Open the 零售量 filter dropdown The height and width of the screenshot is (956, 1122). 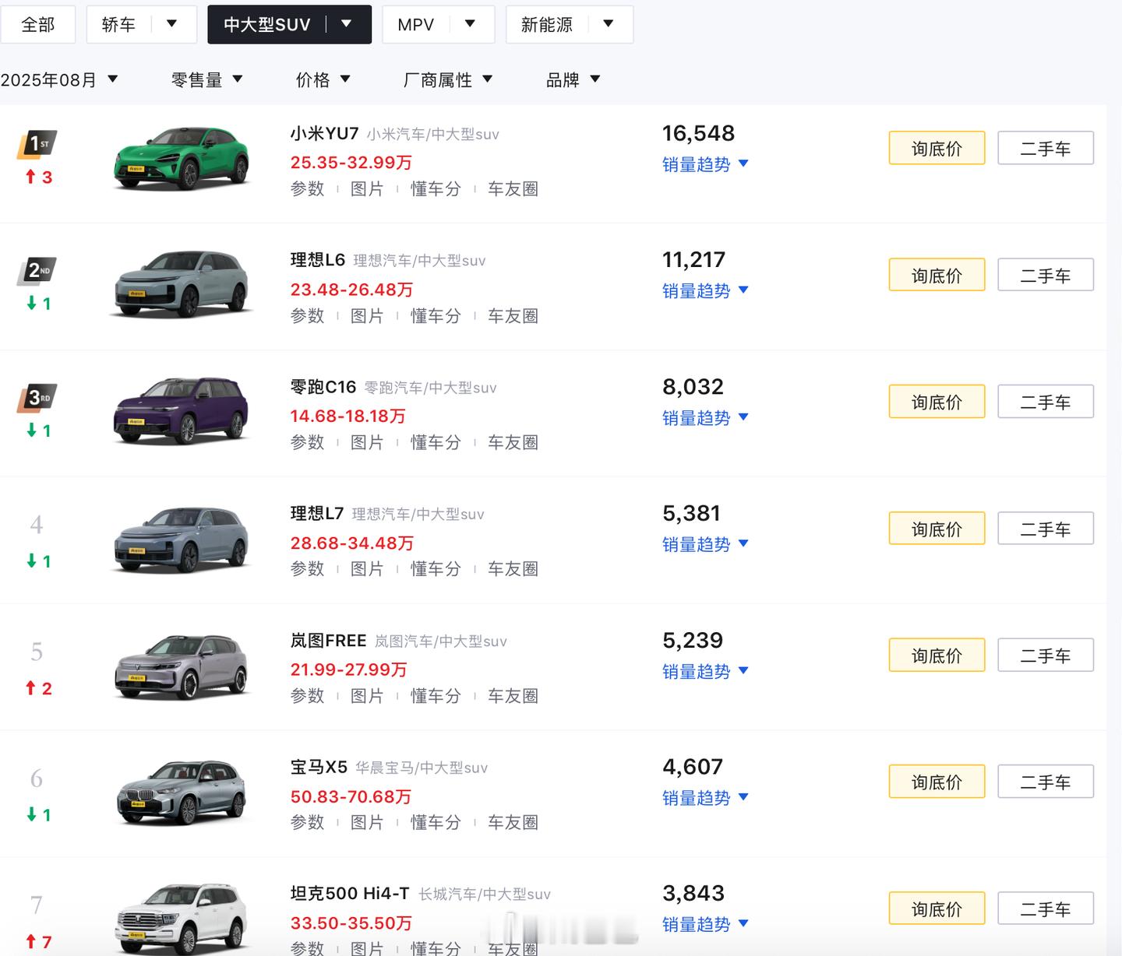207,79
